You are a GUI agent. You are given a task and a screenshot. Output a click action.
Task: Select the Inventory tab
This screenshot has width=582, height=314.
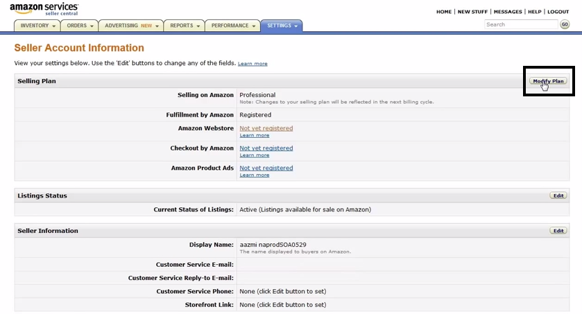point(37,26)
